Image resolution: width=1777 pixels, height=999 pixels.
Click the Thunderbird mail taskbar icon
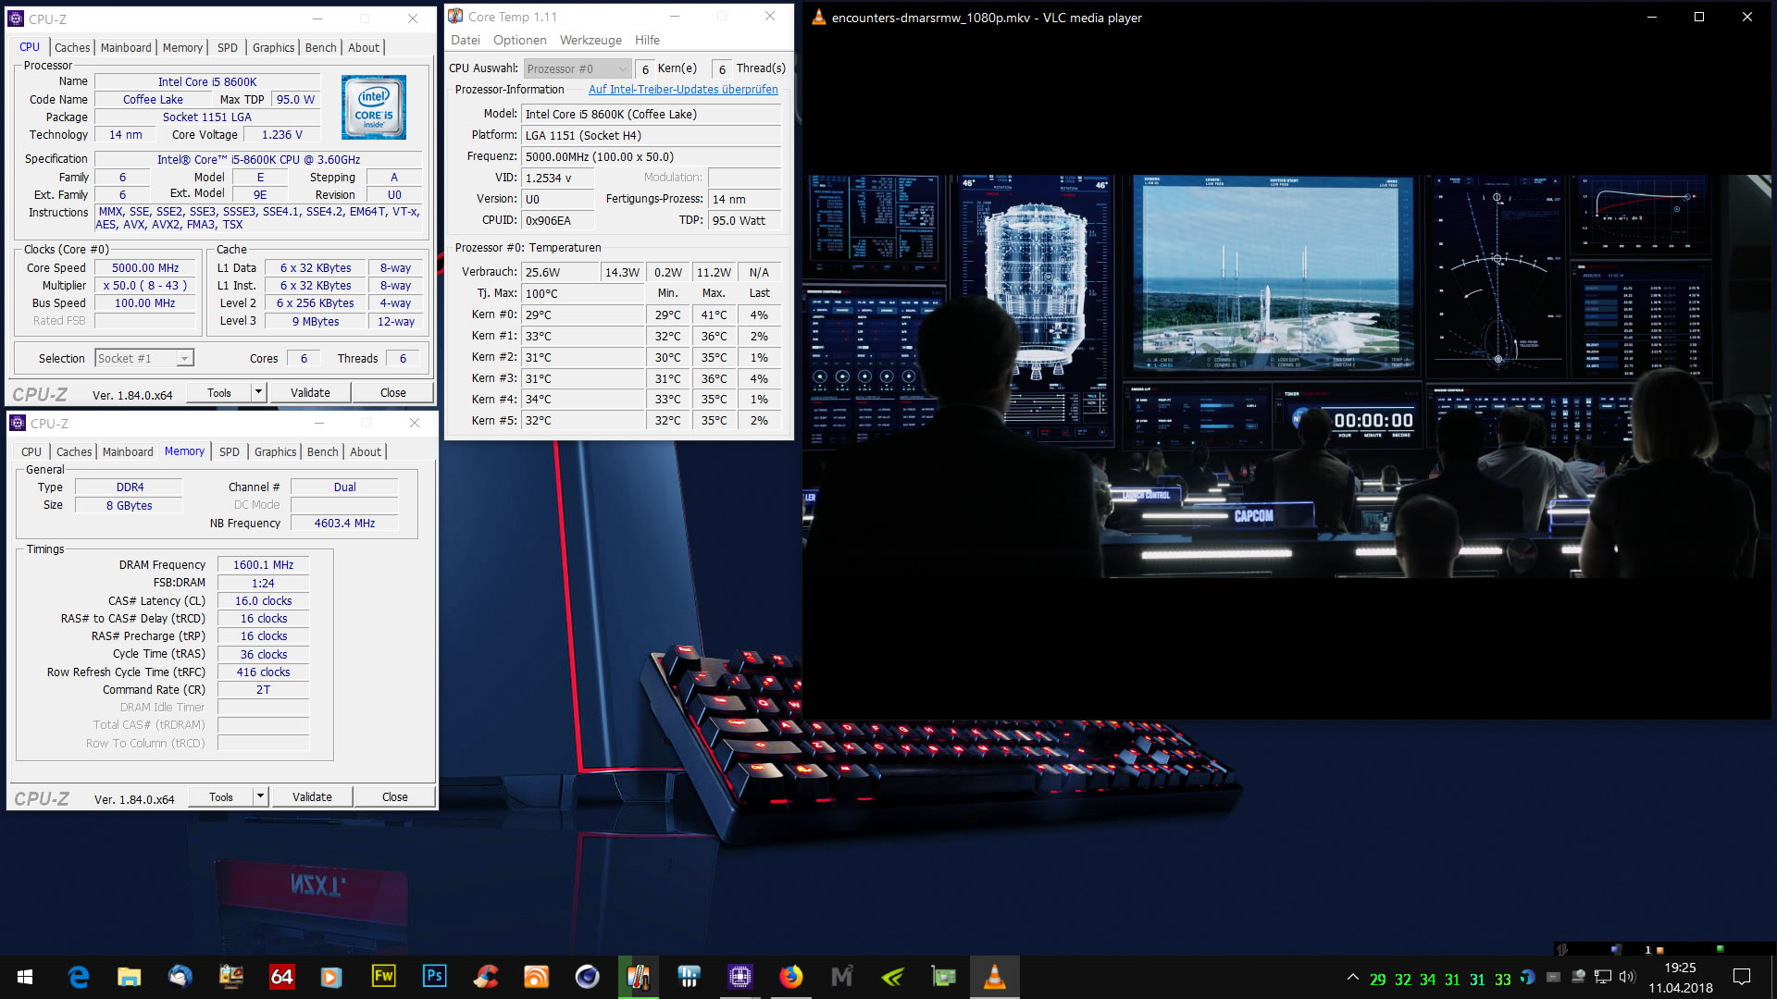pos(180,977)
